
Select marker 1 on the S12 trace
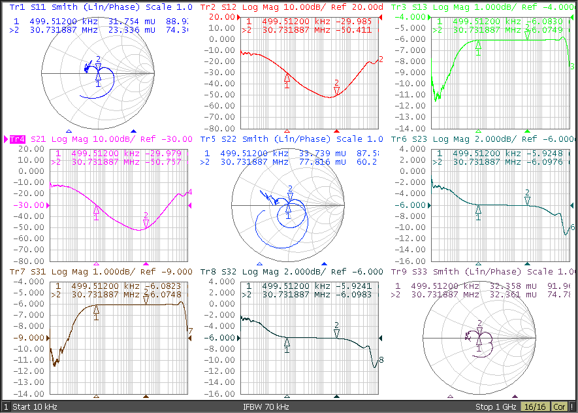(287, 80)
